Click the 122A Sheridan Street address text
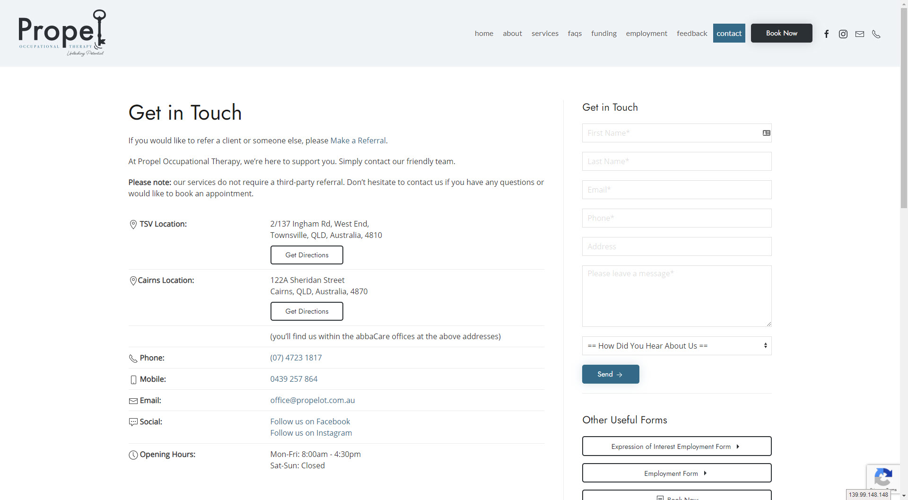Image resolution: width=908 pixels, height=500 pixels. 307,280
